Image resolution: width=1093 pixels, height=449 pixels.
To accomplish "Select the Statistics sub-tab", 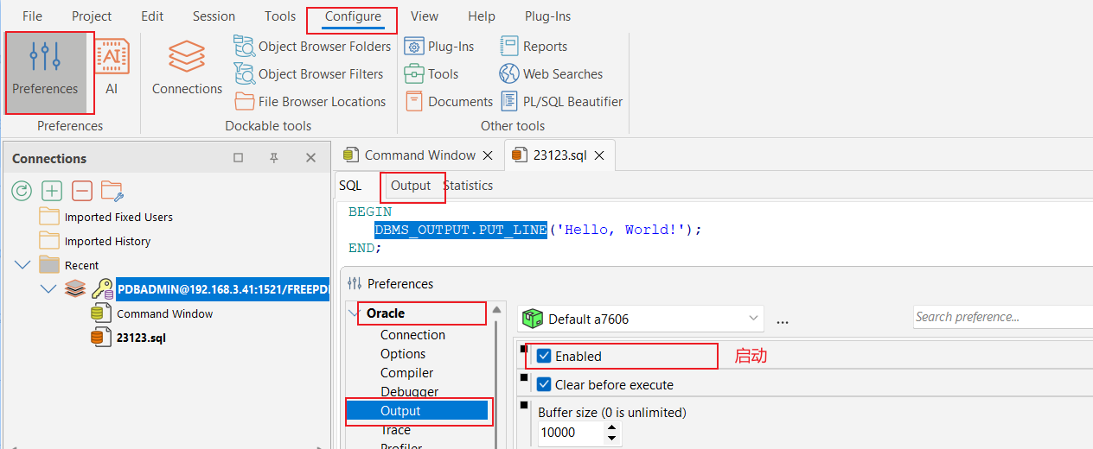I will click(x=468, y=186).
